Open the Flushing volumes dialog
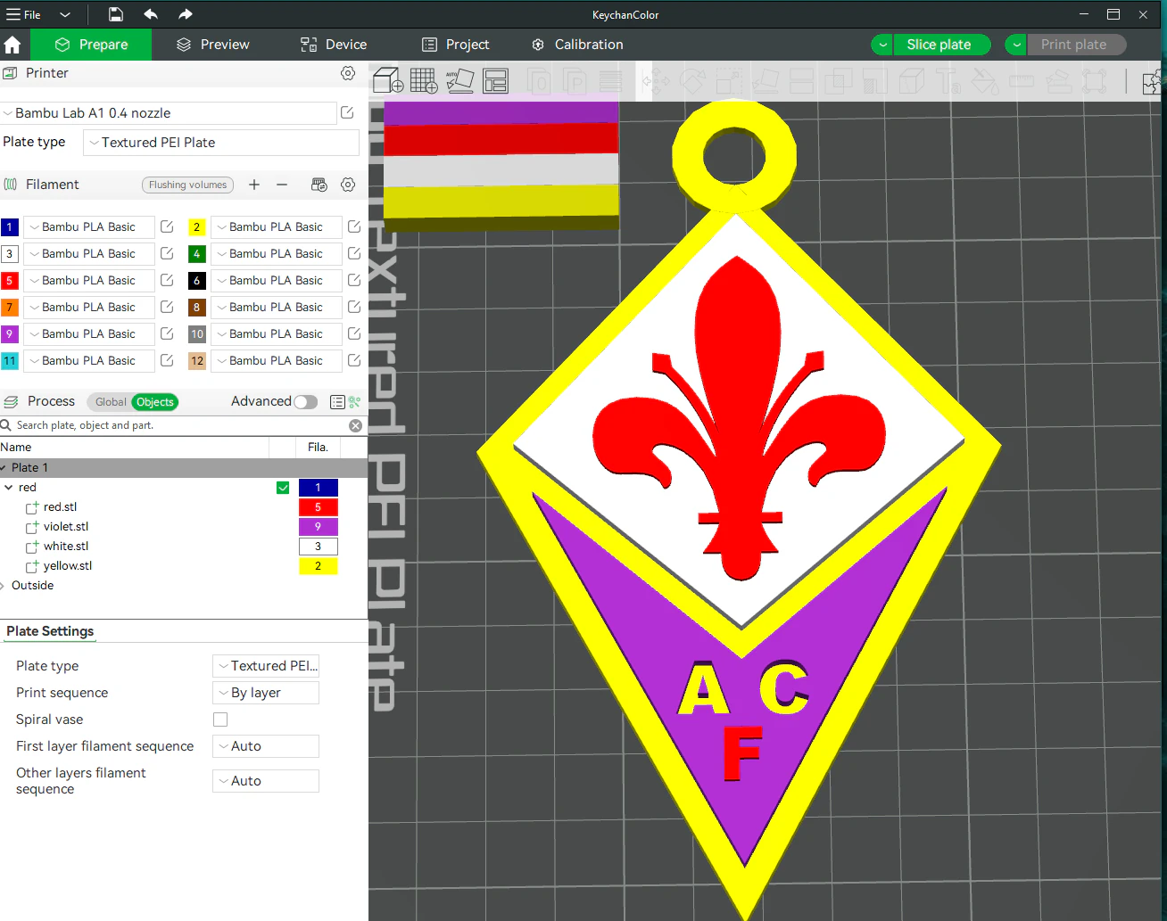 point(187,185)
